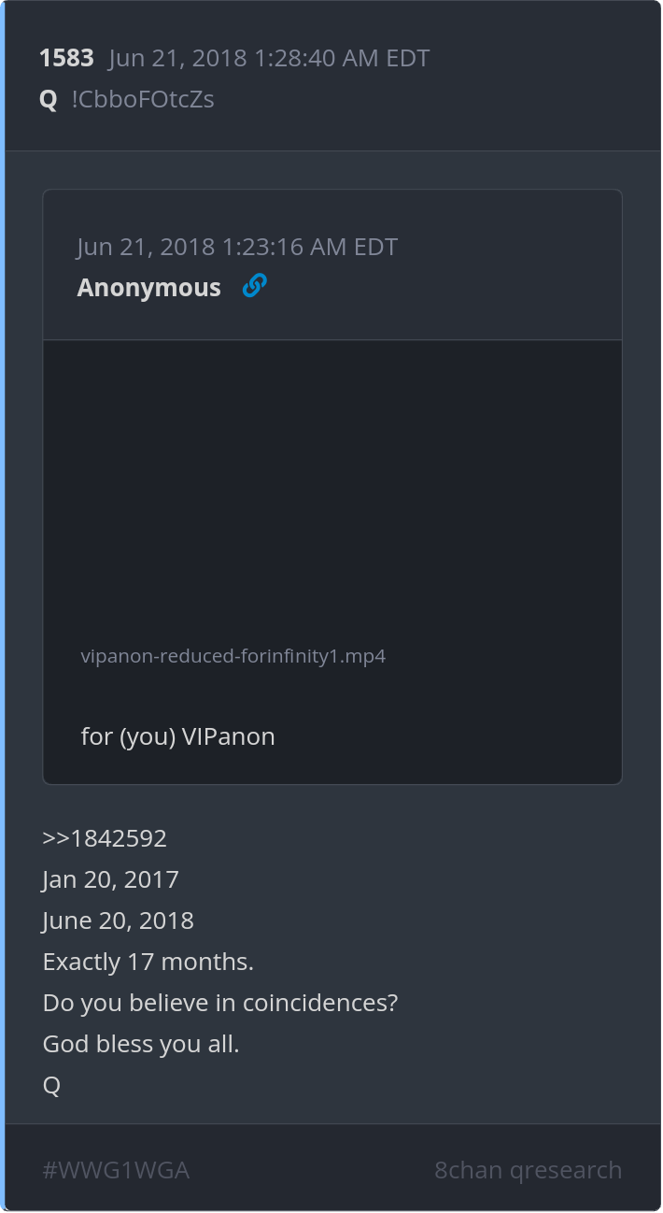Click the blue vertical accent bar on post edge
The image size is (663, 1213).
(3, 606)
